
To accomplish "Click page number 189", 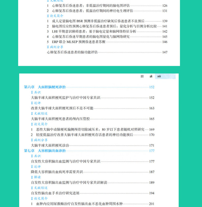I will click(x=152, y=183).
